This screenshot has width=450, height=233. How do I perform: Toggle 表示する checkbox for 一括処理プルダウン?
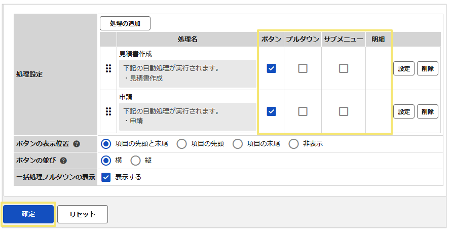click(106, 177)
